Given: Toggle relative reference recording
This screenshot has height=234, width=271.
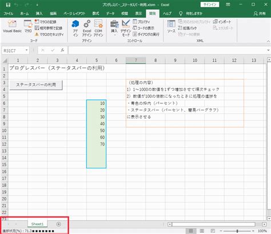Looking at the screenshot, I should (49, 28).
